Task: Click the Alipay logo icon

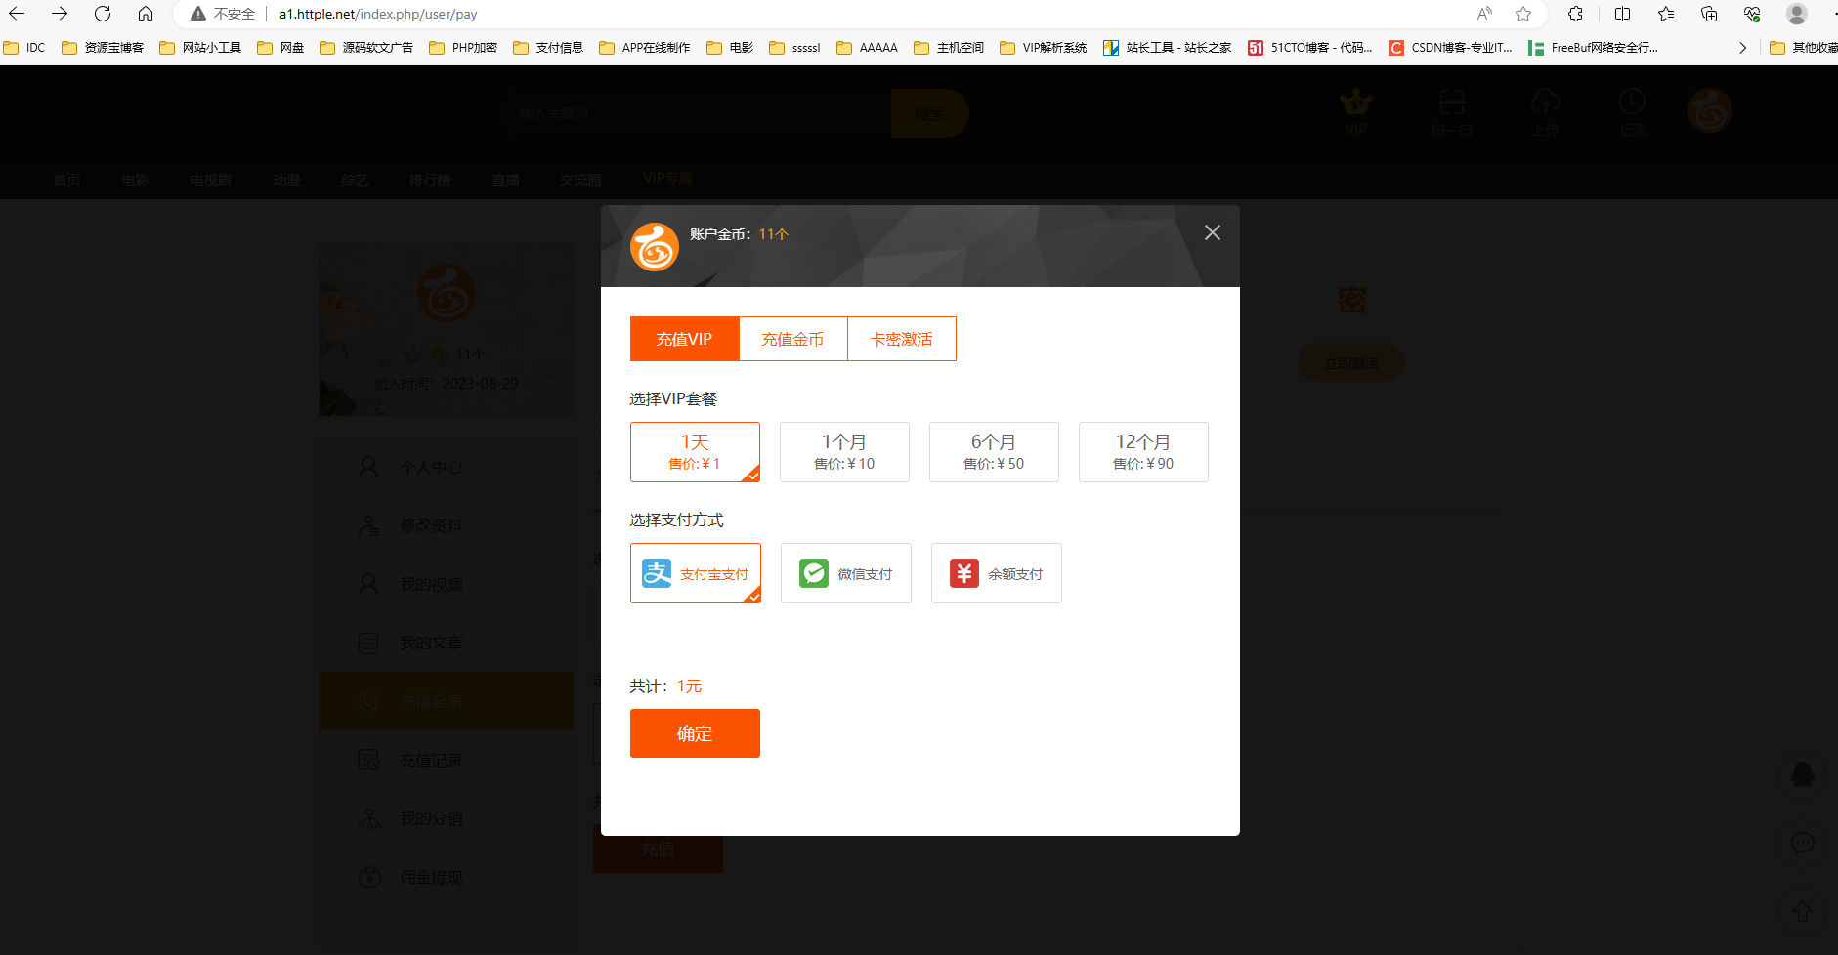Action: tap(657, 573)
